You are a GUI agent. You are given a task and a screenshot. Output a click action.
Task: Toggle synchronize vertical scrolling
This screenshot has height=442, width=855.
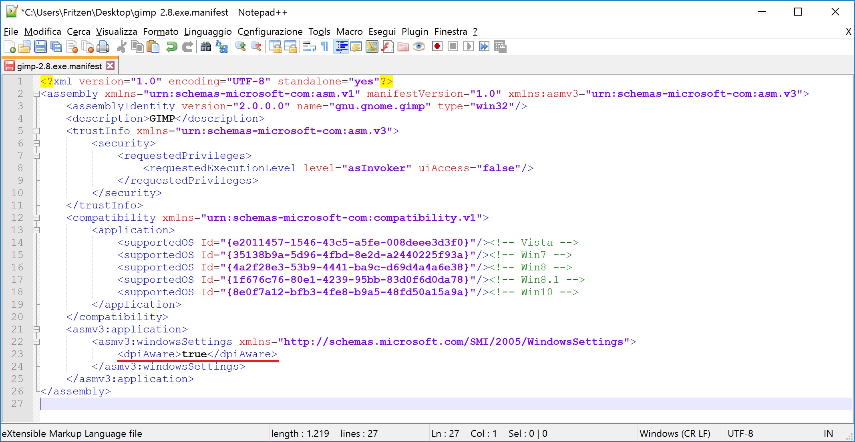click(275, 47)
